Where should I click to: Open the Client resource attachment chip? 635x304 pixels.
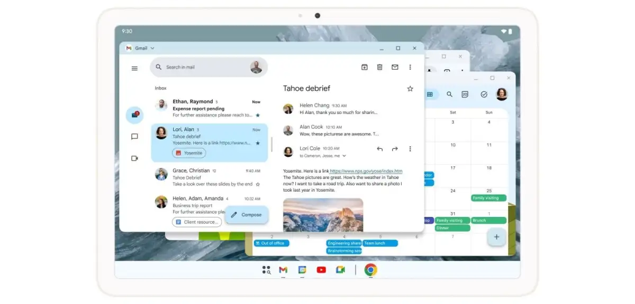196,222
